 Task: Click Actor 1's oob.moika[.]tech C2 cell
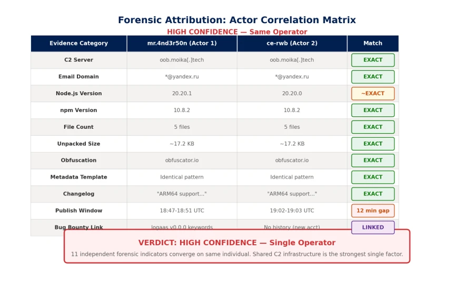click(x=182, y=60)
